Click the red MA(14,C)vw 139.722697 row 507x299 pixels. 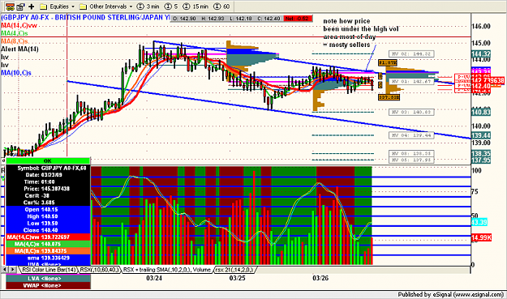coord(48,237)
